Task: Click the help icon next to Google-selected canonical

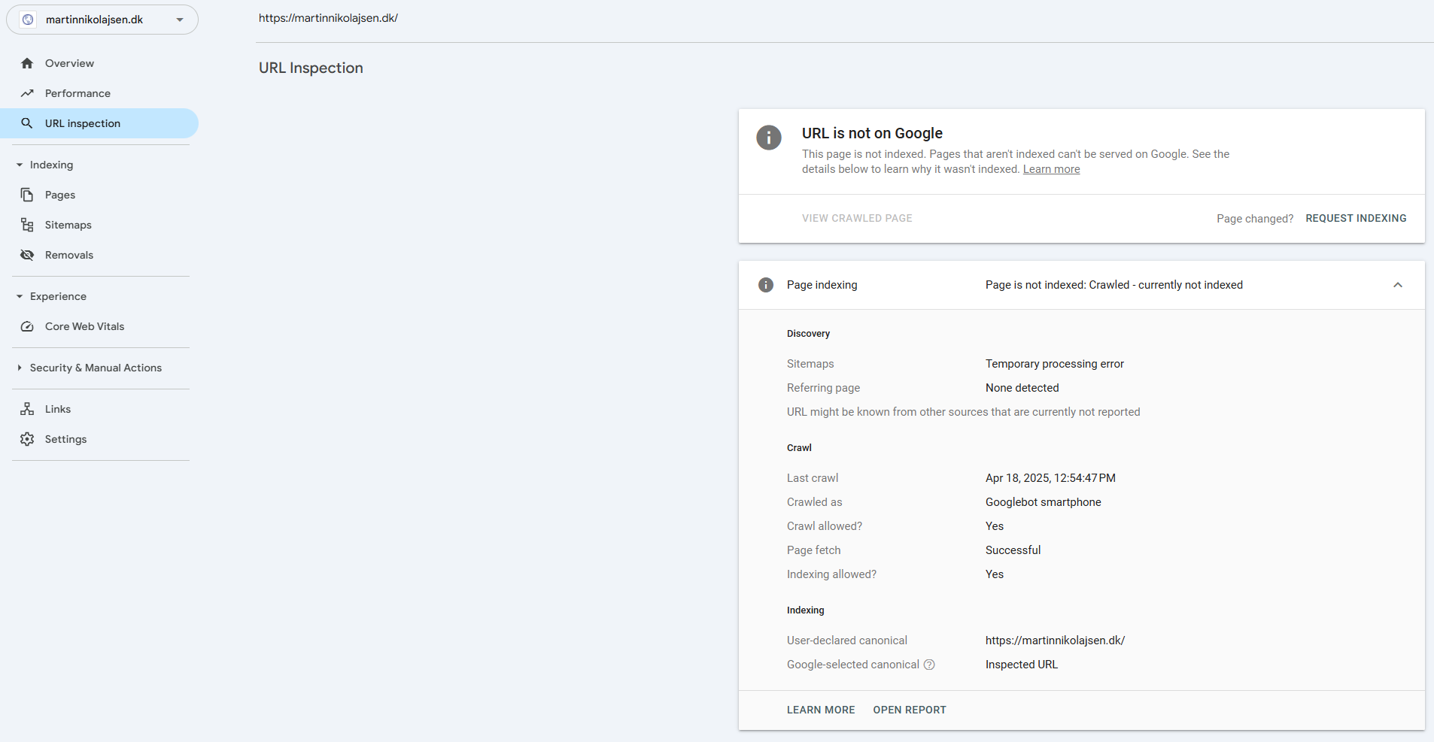Action: (929, 665)
